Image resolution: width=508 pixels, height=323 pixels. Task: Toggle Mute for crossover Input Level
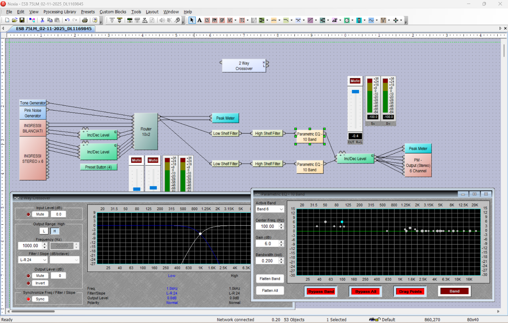[x=40, y=214]
